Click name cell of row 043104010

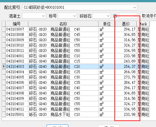[x=63, y=104]
